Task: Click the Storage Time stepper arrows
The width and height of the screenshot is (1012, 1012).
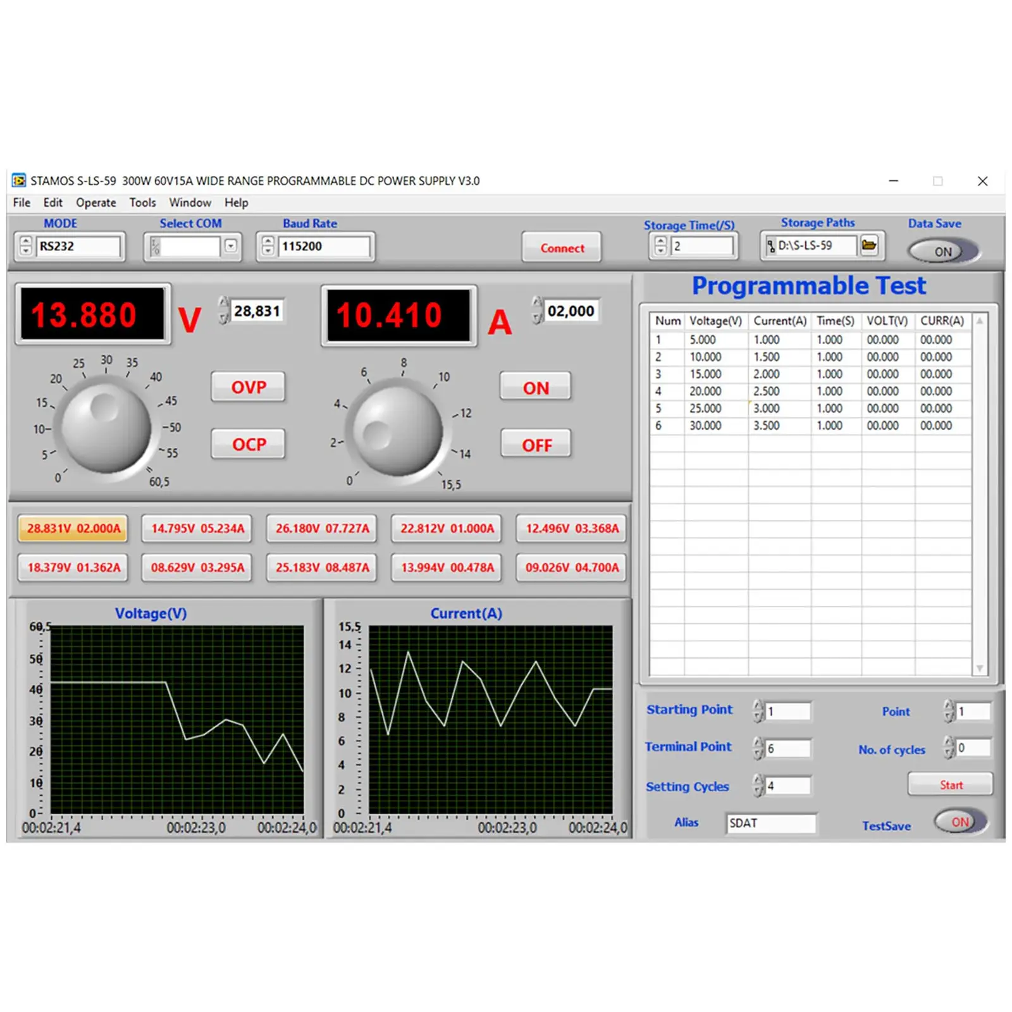Action: 660,246
